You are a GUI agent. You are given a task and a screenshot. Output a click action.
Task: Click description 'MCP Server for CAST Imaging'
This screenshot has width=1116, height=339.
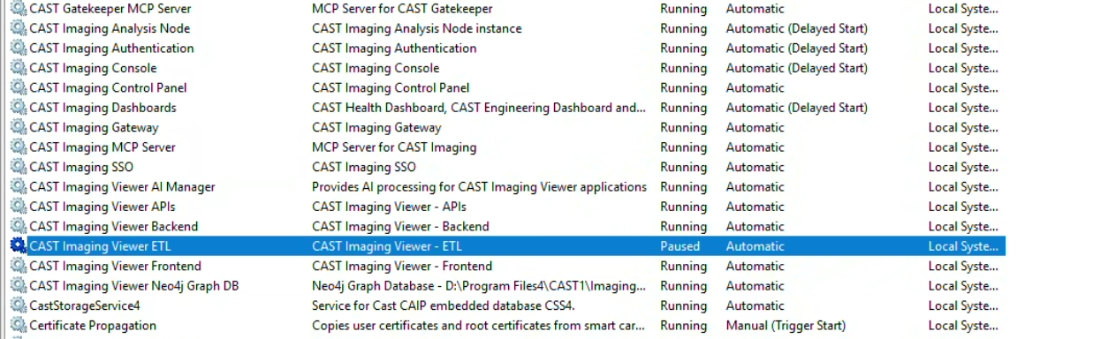[x=394, y=147]
